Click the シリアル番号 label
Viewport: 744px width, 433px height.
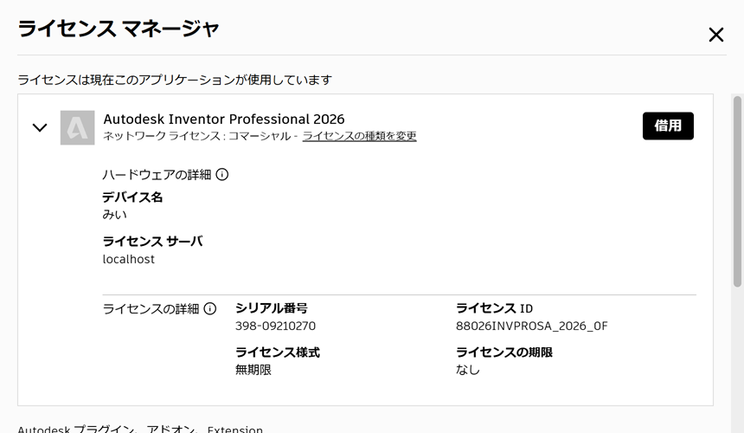click(272, 308)
